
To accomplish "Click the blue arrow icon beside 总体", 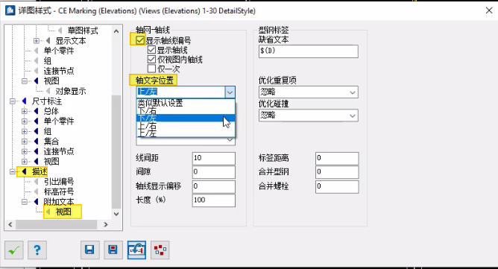I will click(x=36, y=111).
